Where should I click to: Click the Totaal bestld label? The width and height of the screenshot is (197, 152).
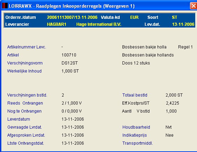click(135, 95)
